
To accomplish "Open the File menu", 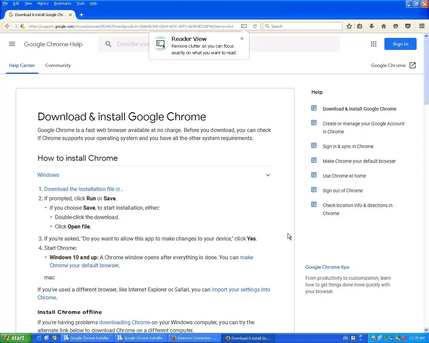I will click(x=5, y=3).
